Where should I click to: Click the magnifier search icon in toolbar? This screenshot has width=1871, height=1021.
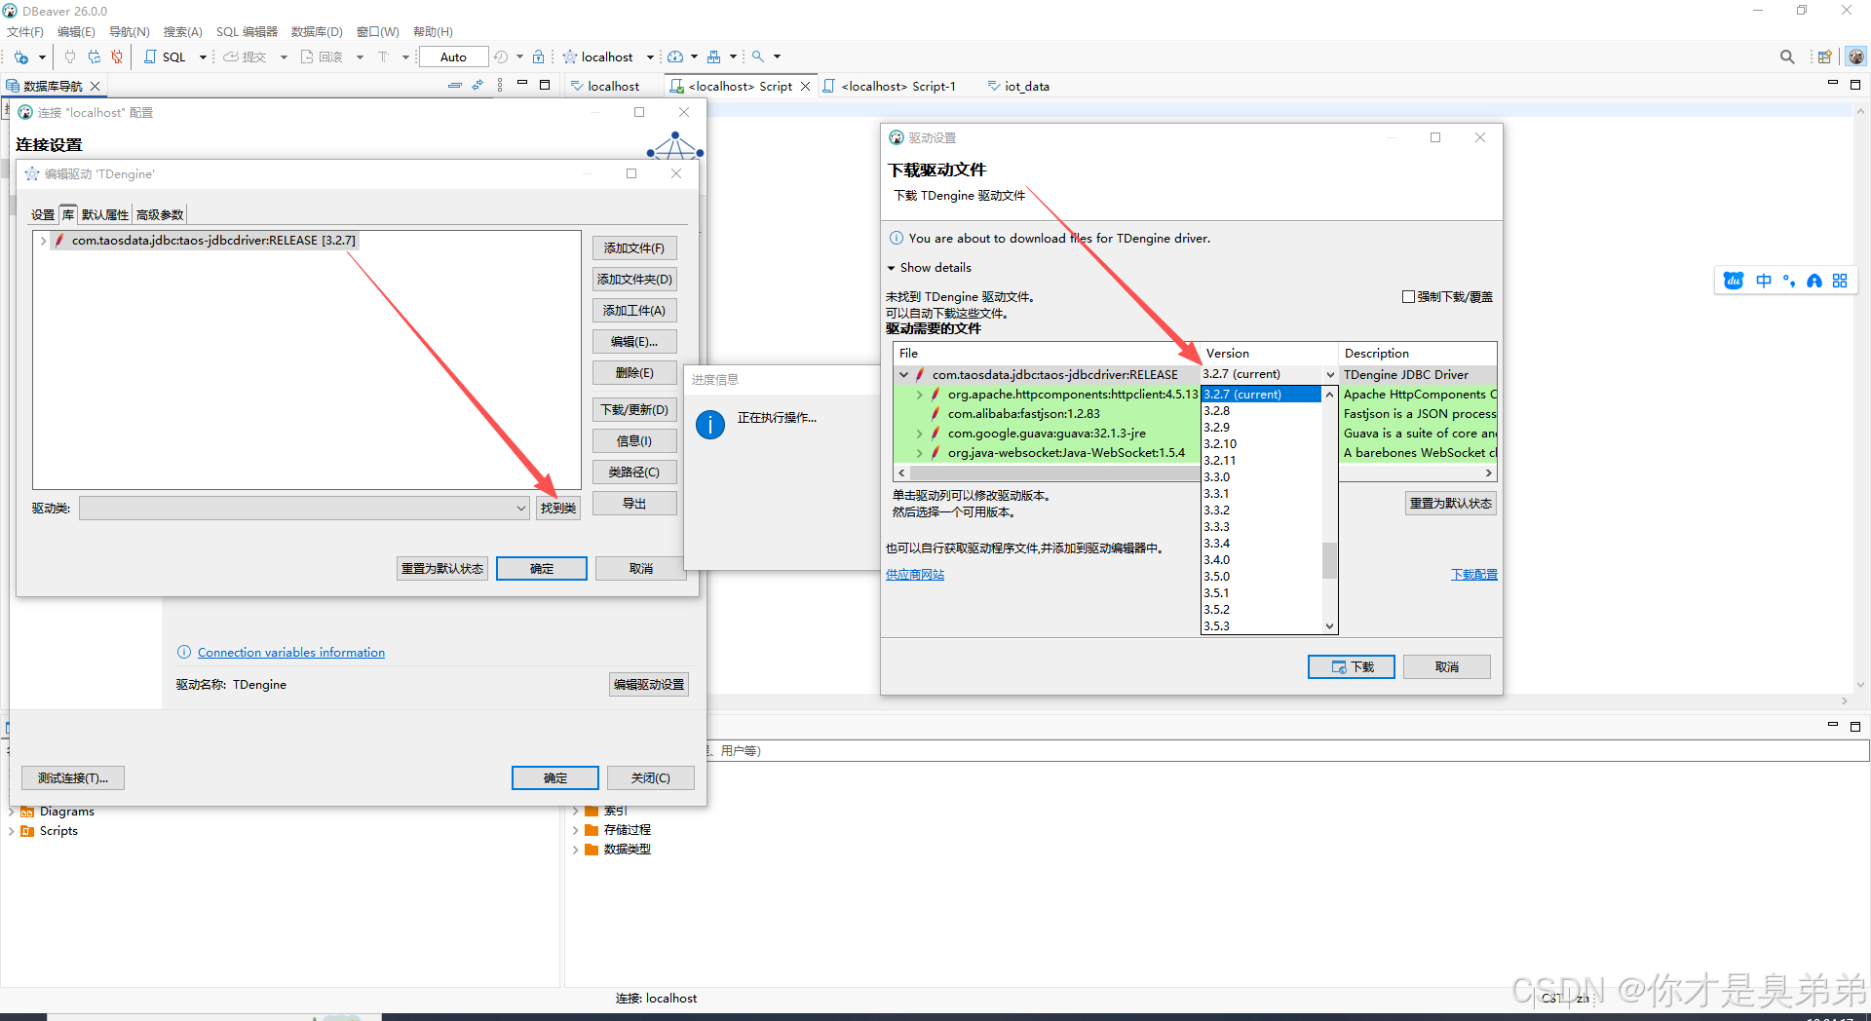[x=758, y=57]
